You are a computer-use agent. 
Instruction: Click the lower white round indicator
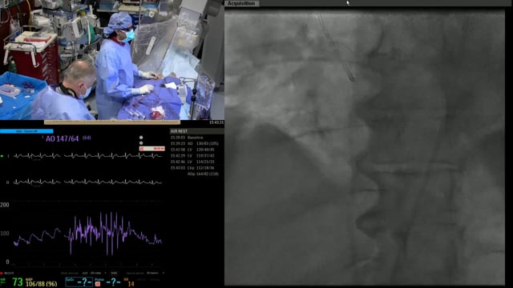click(141, 143)
